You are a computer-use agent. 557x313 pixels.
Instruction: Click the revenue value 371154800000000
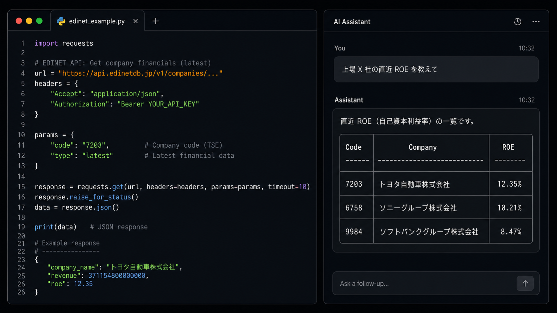(x=117, y=276)
